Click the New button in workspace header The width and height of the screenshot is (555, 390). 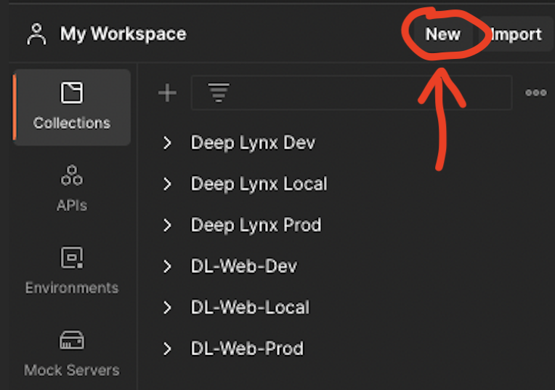pyautogui.click(x=442, y=34)
